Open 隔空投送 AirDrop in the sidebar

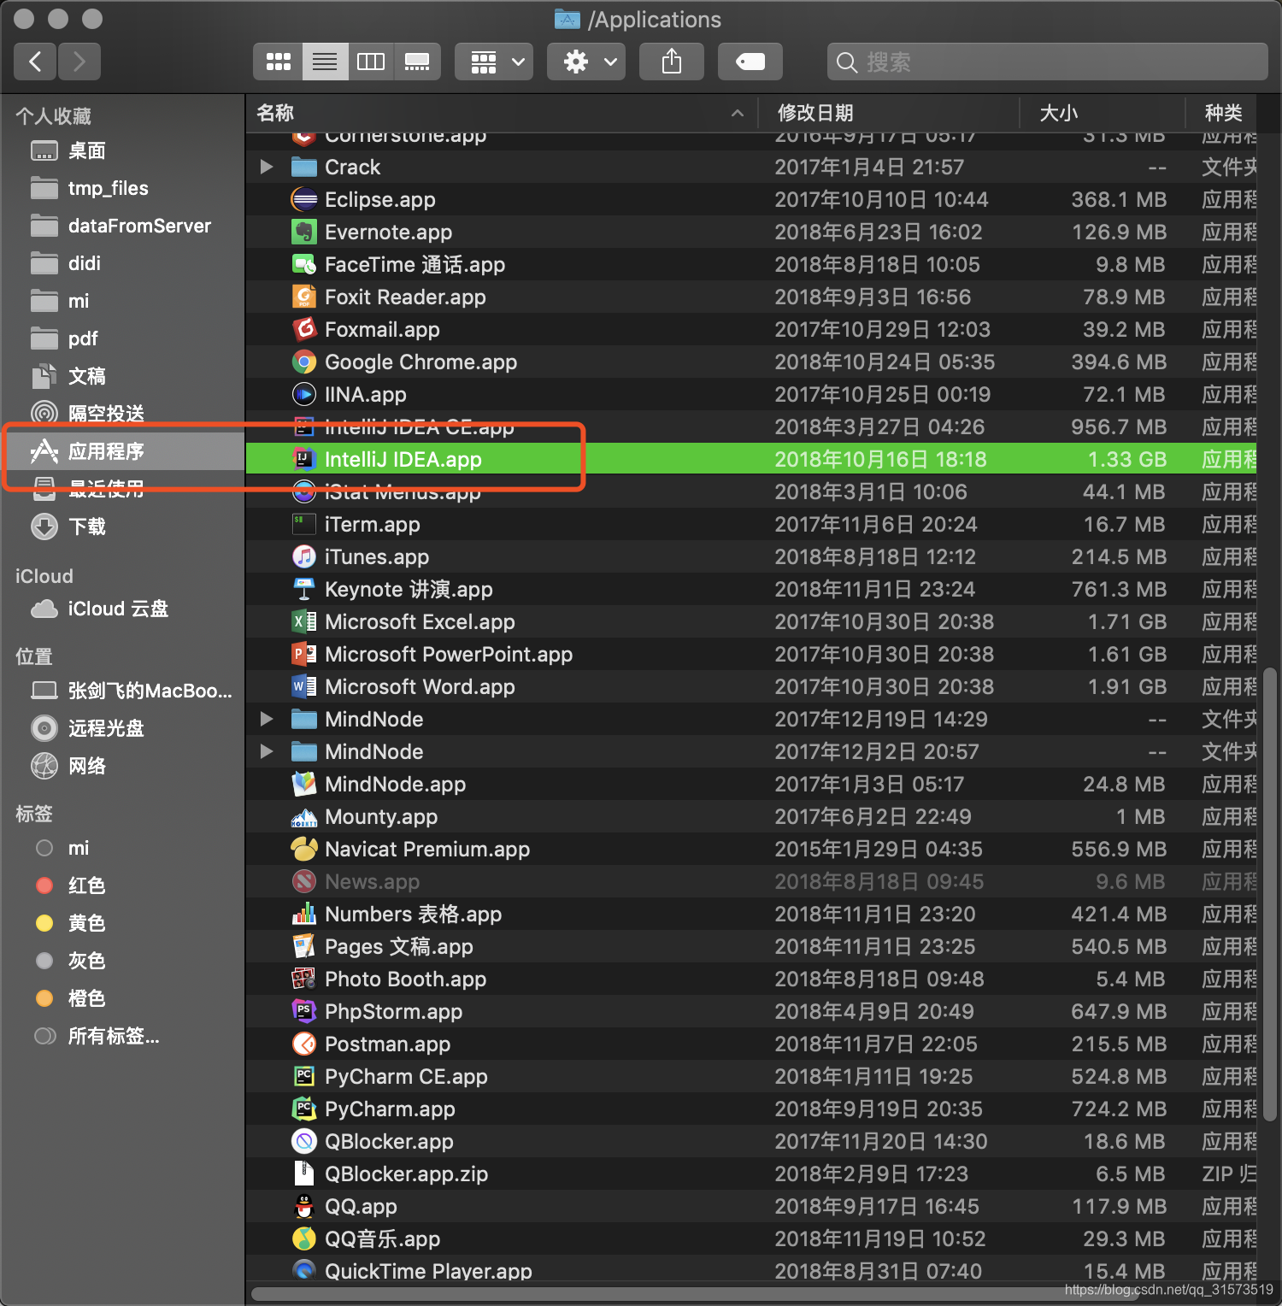124,414
